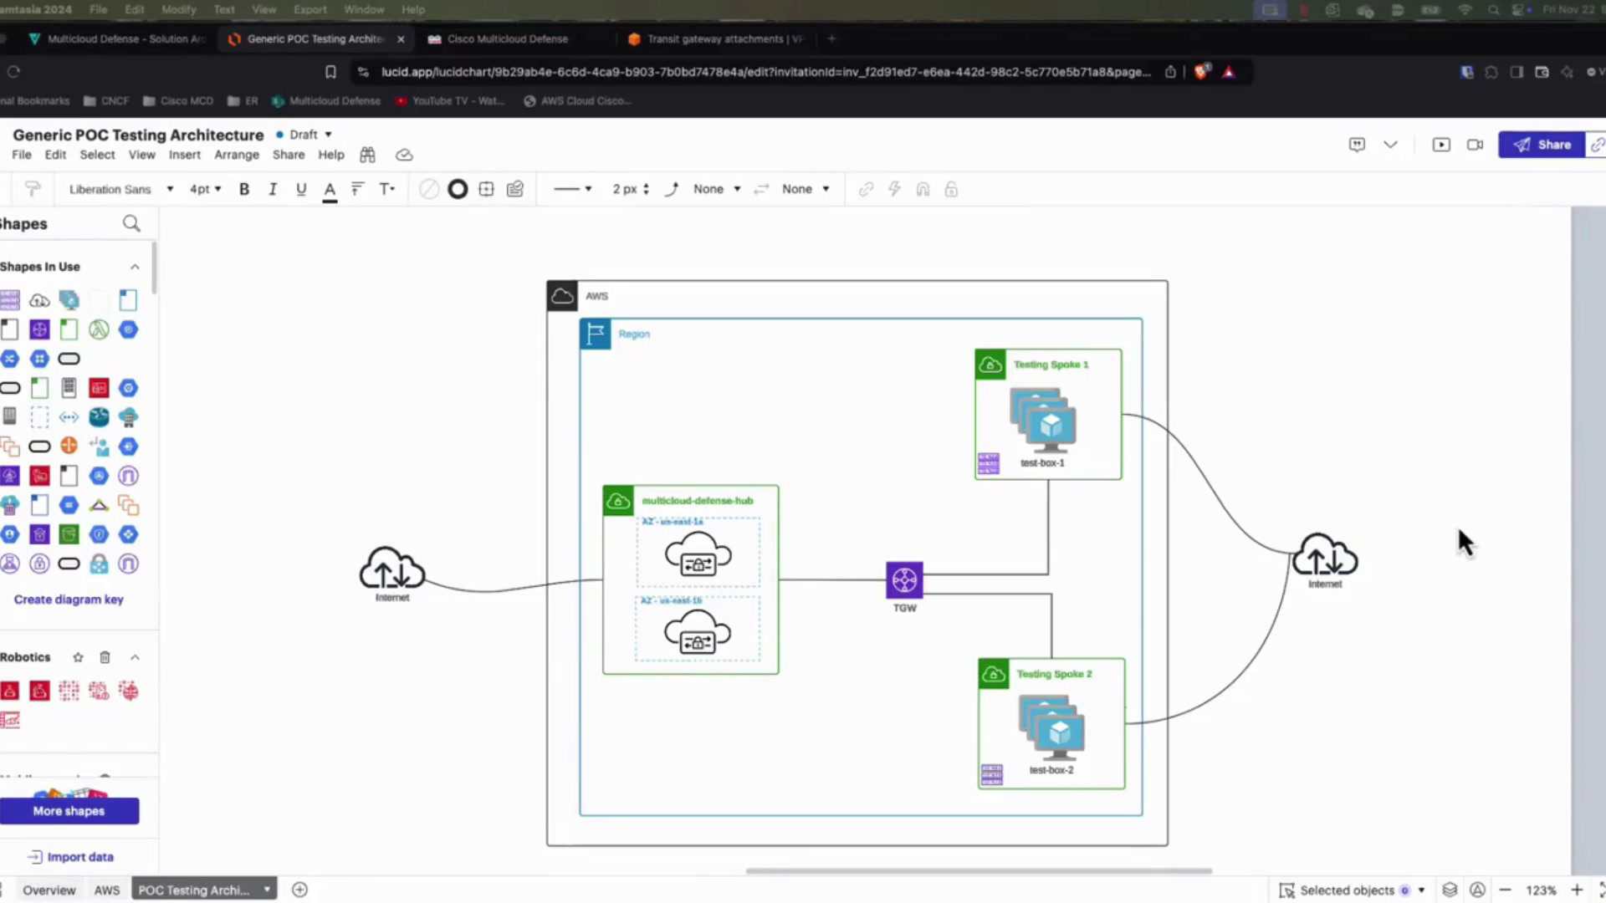Screen dimensions: 1606x903
Task: Collapse the Robotics shape section
Action: click(135, 657)
